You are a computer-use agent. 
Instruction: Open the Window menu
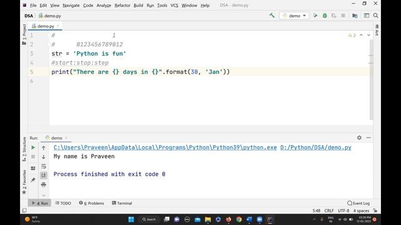click(189, 6)
